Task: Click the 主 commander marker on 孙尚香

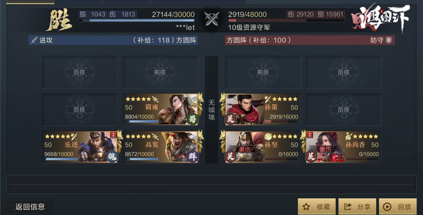Action: (x=310, y=134)
